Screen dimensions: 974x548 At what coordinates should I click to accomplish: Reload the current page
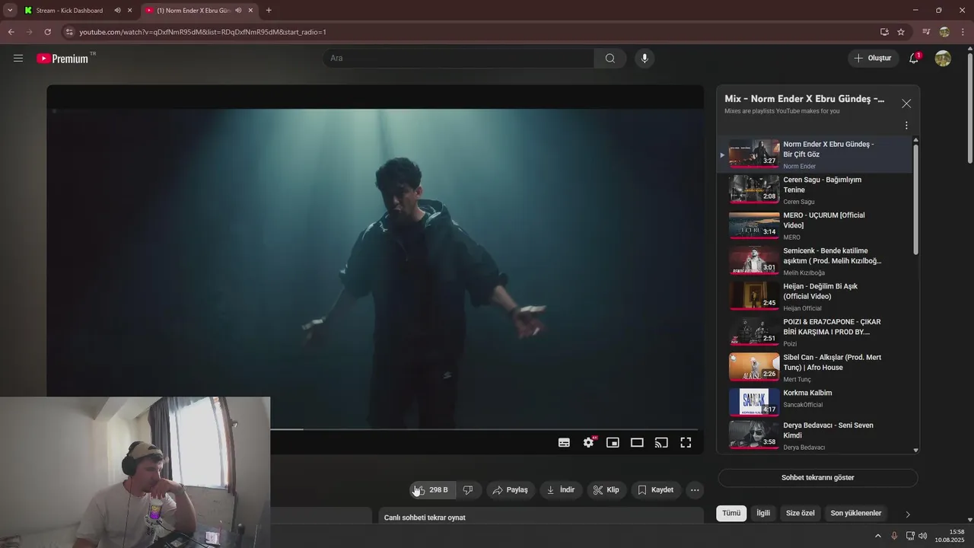47,32
